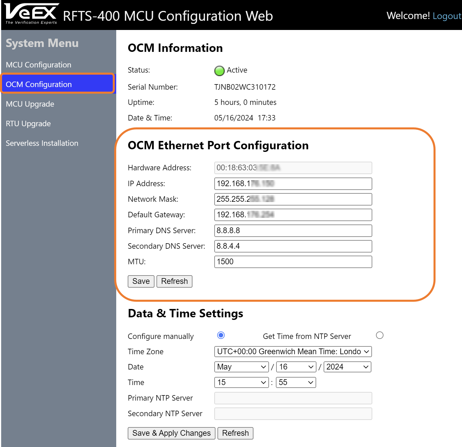Open the day dropdown showing 16

[296, 367]
